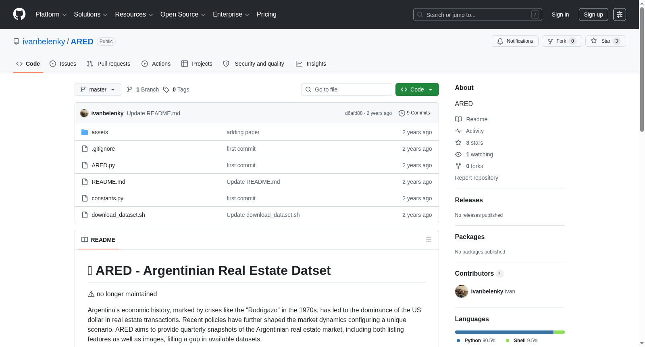Open the 'adding paper' commit link
The image size is (645, 347).
(243, 132)
